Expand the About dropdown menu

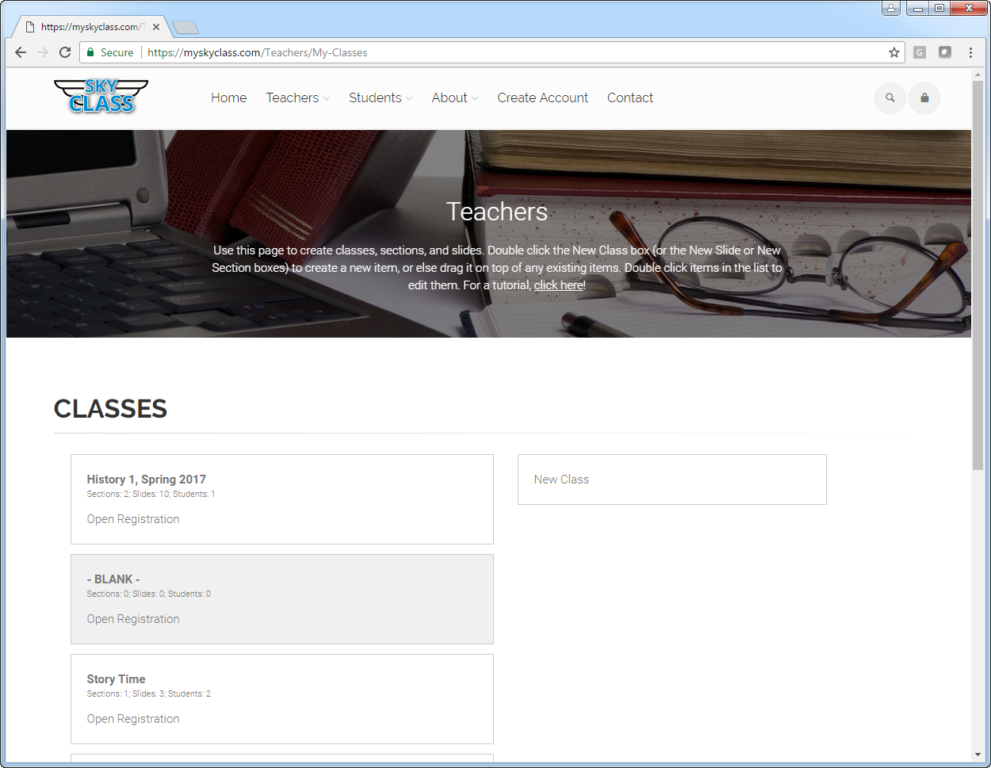point(455,98)
